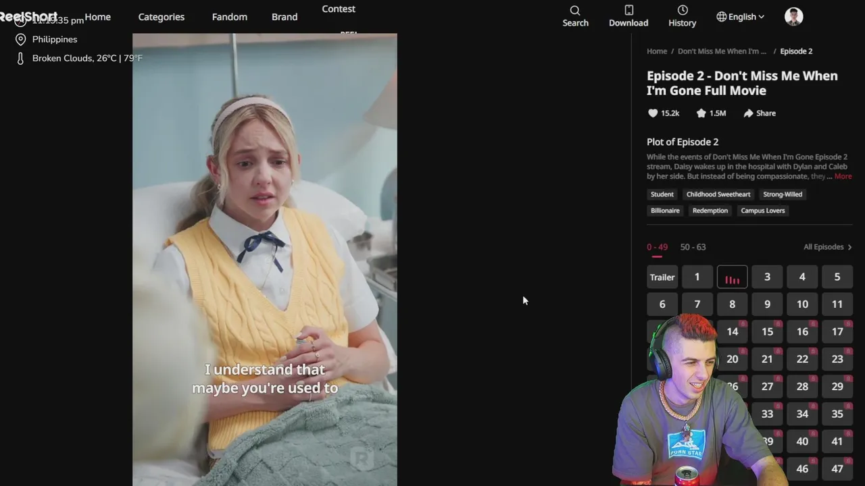Play episode 9
Viewport: 865px width, 486px height.
click(x=767, y=304)
